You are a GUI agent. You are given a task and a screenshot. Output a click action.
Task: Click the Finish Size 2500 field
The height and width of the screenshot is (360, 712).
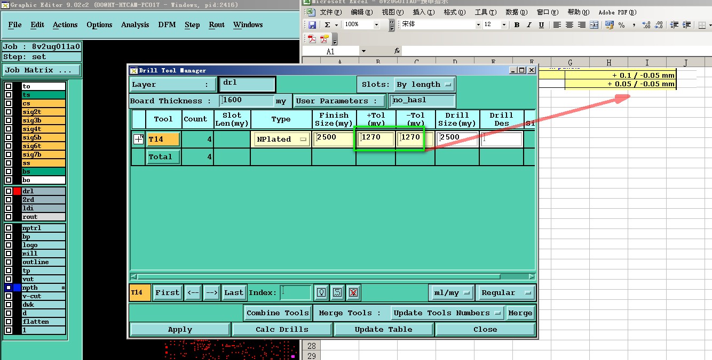point(334,139)
